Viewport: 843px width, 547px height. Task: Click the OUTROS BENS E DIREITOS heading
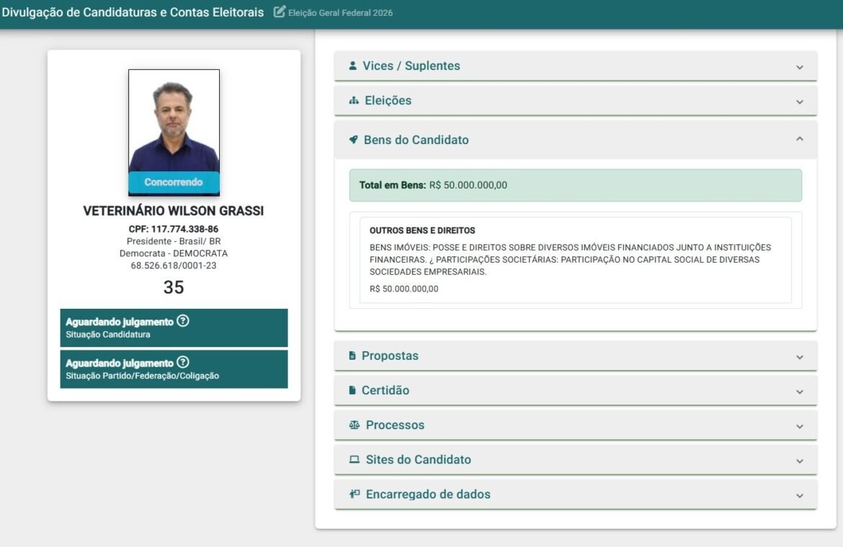point(422,230)
